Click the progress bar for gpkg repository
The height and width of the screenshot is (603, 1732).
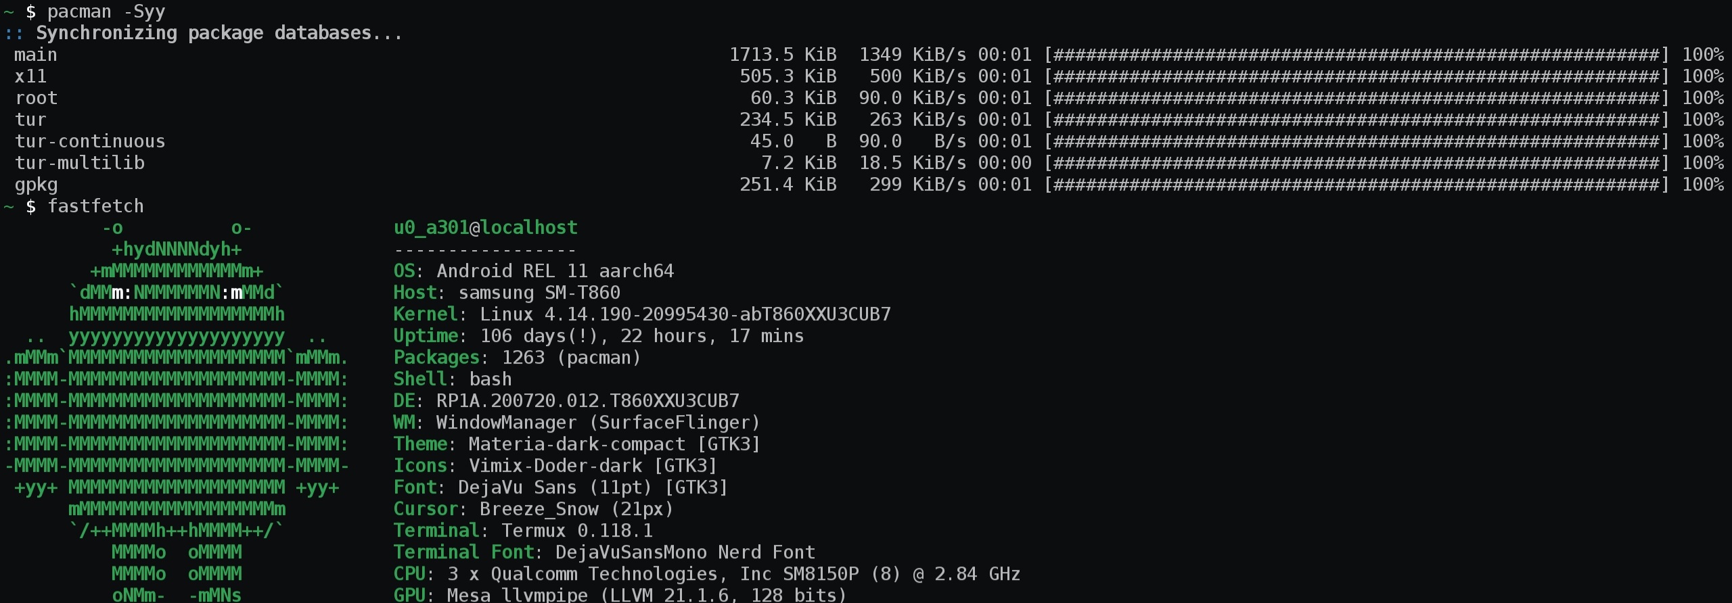(1357, 185)
